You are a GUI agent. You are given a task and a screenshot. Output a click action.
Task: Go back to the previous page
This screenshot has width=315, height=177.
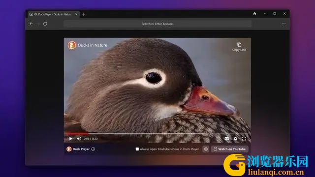click(31, 24)
